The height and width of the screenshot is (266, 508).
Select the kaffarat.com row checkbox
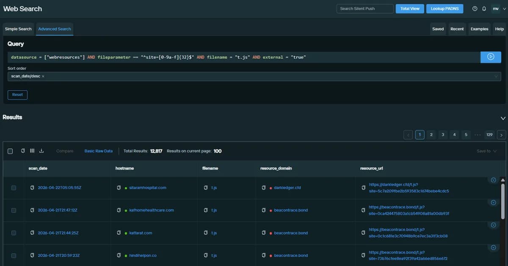[x=14, y=233]
